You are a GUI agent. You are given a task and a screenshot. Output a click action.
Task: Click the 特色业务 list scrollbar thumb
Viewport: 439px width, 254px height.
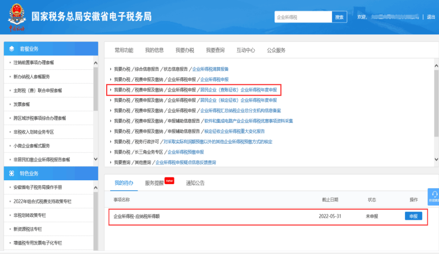point(96,221)
